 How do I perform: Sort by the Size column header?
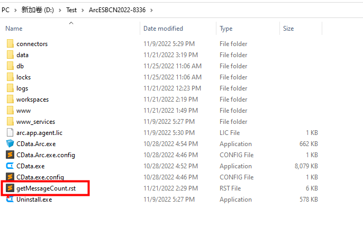[288, 29]
